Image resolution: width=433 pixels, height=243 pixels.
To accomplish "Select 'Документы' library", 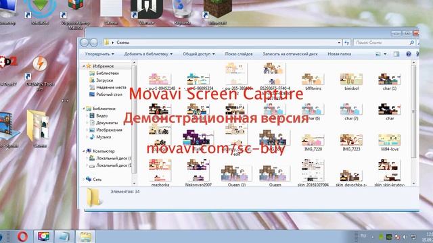I will 107,123.
